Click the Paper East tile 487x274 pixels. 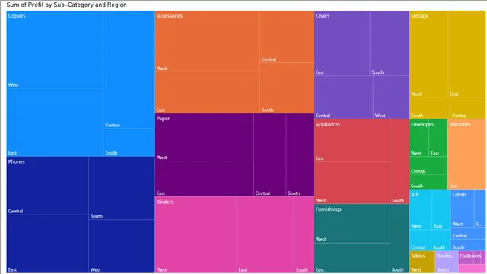pyautogui.click(x=205, y=179)
